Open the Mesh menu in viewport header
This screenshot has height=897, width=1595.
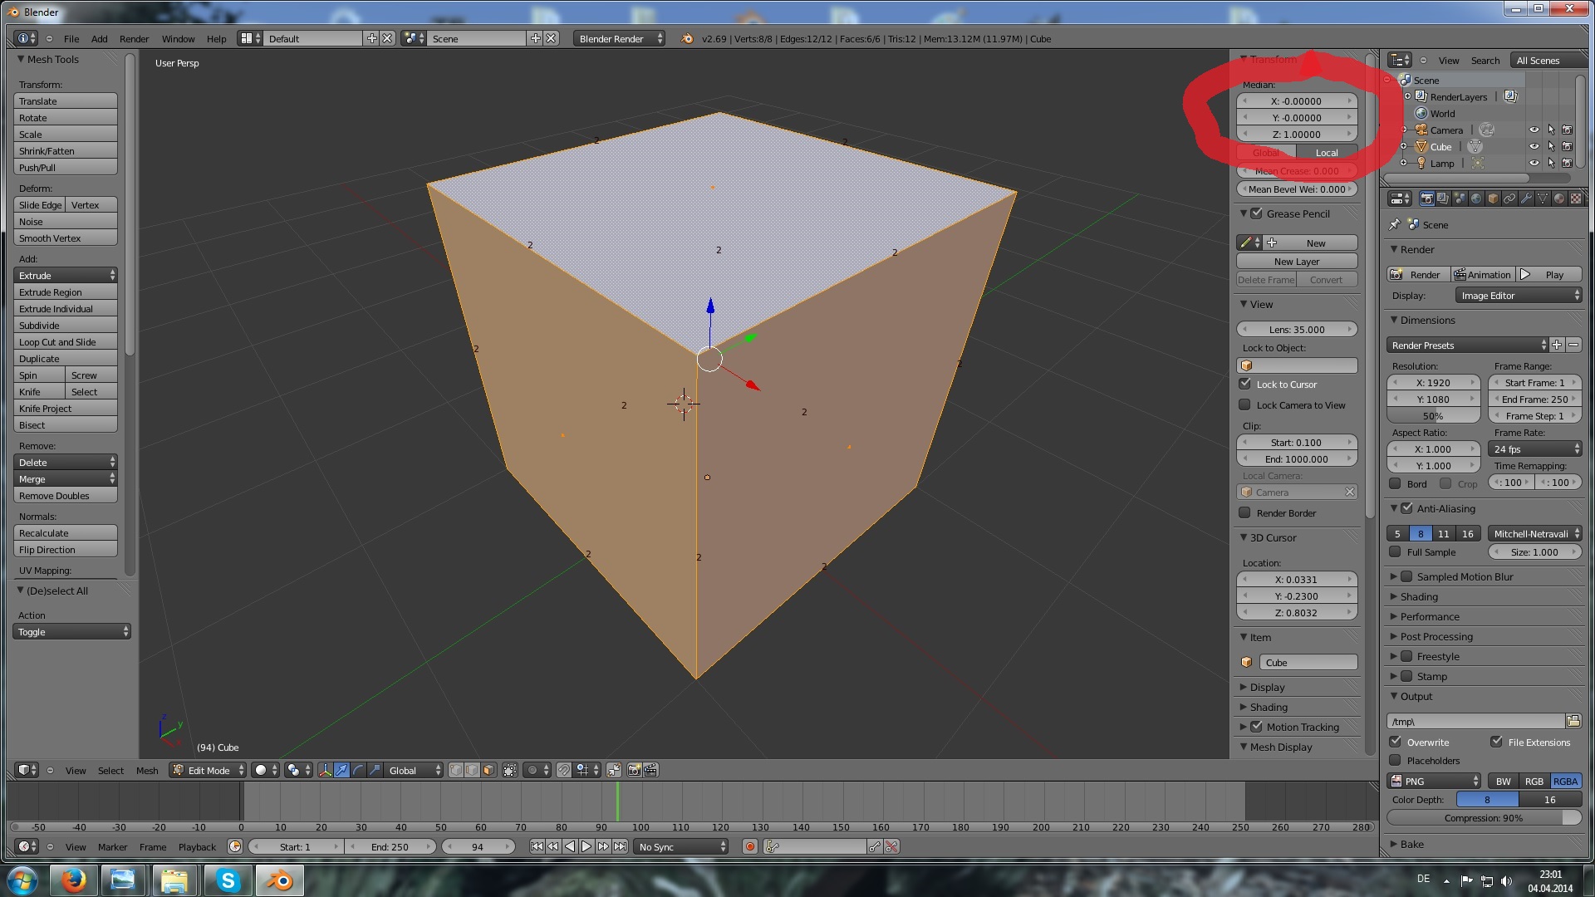click(147, 771)
